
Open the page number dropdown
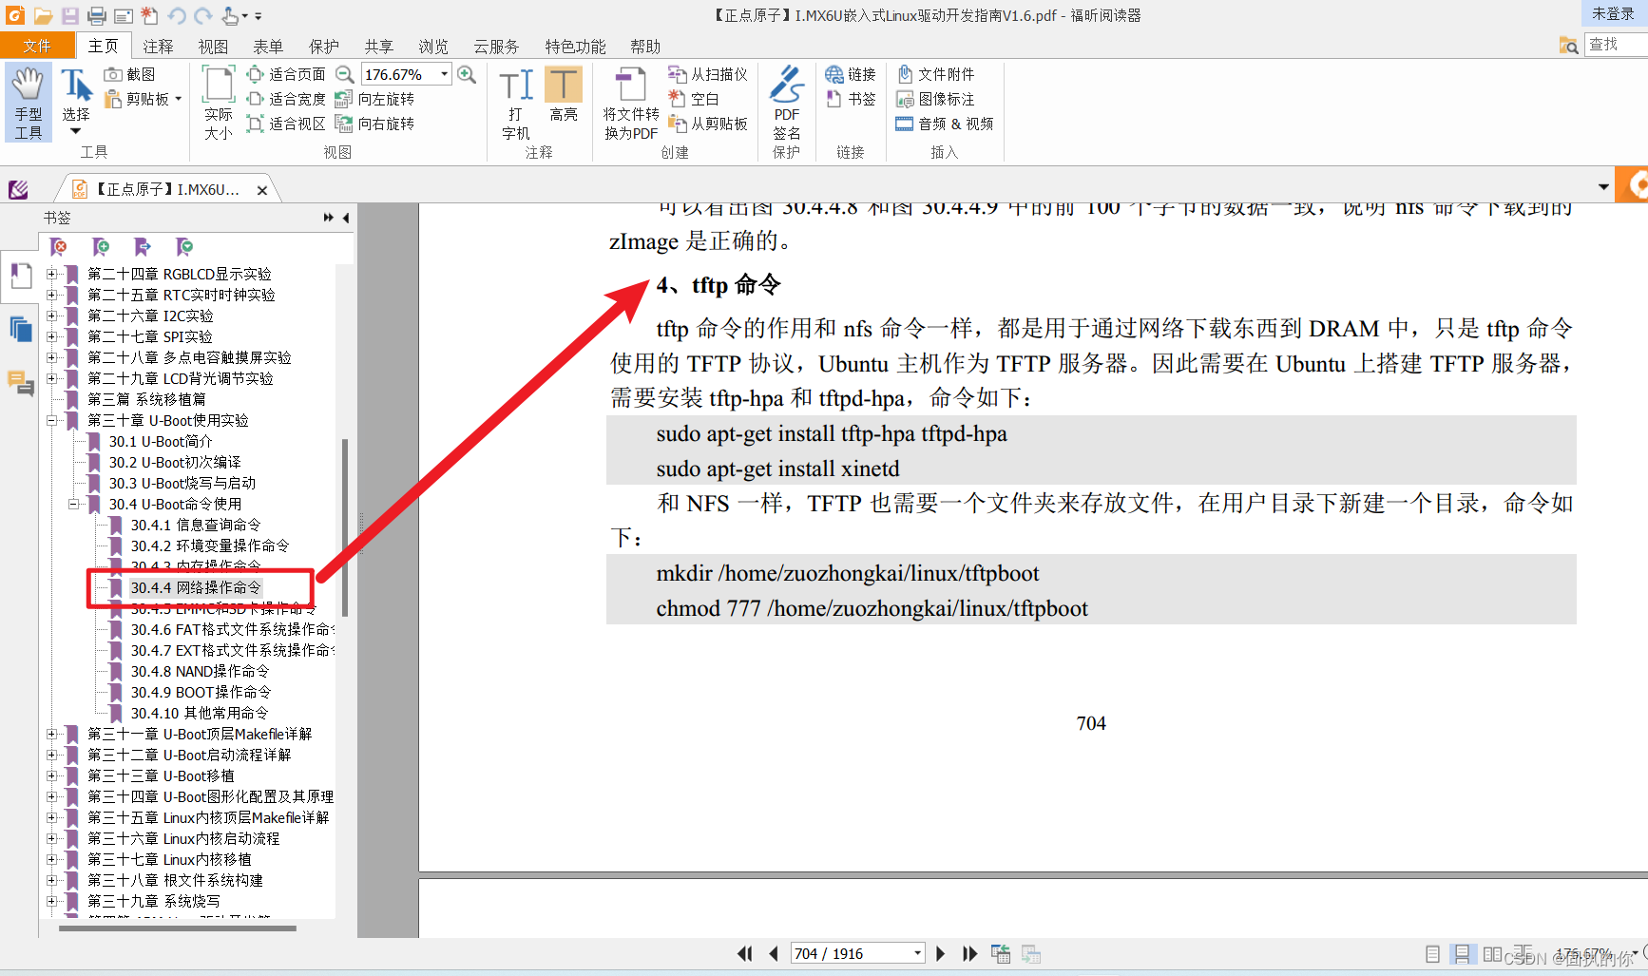point(917,953)
